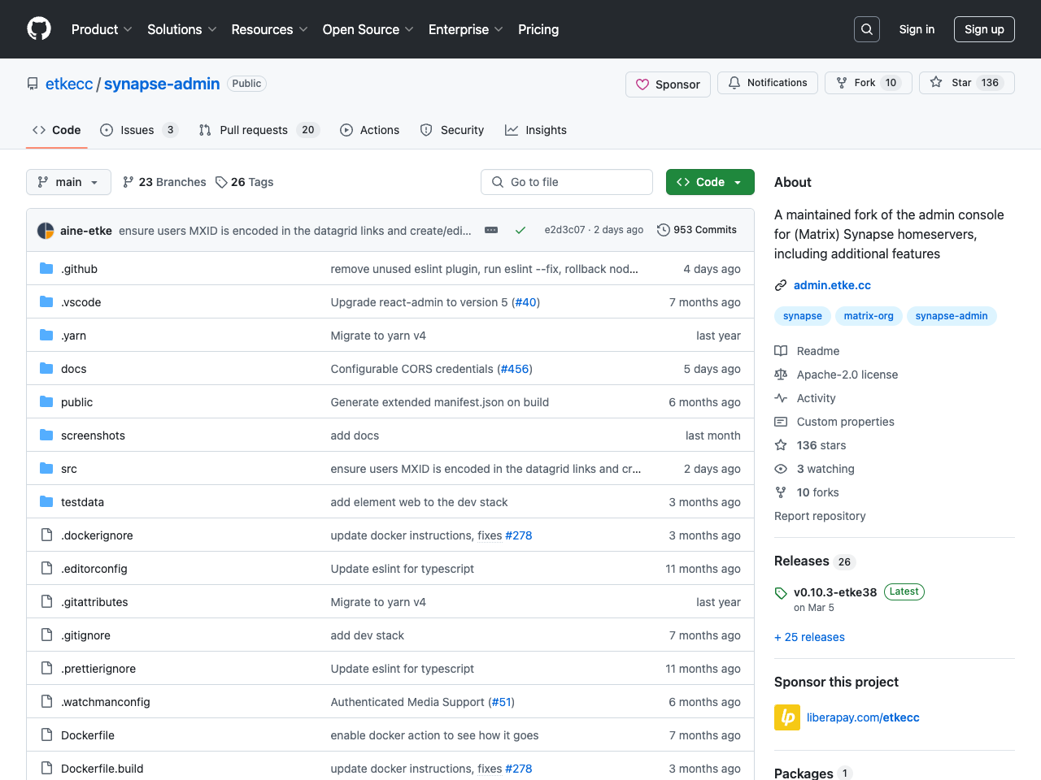Click the testdata folder icon
The image size is (1041, 780).
(x=46, y=501)
